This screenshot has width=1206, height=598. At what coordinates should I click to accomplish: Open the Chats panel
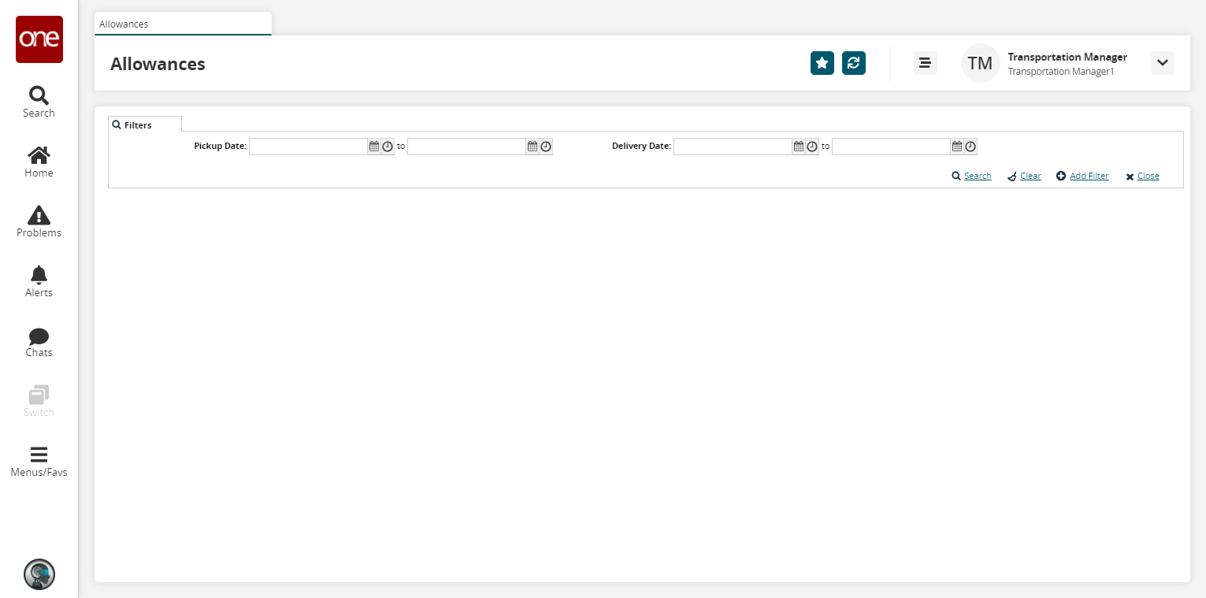[x=39, y=342]
